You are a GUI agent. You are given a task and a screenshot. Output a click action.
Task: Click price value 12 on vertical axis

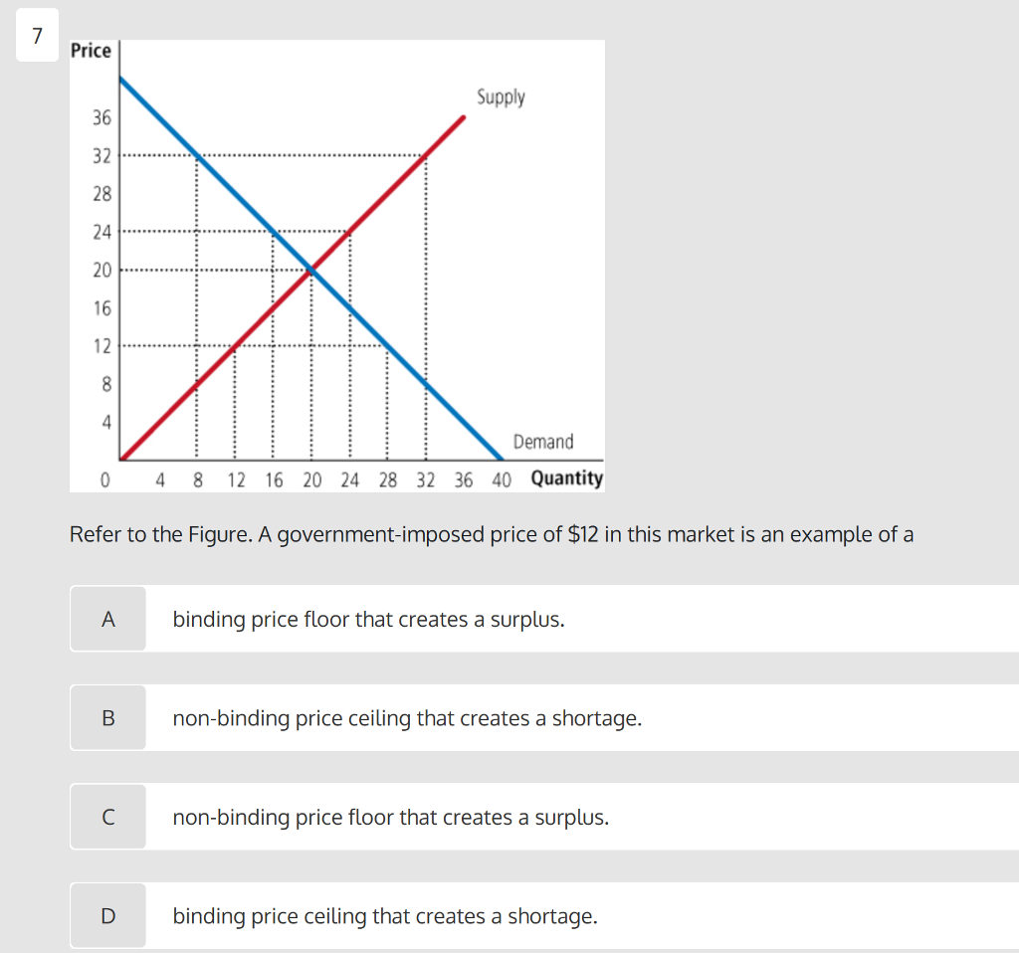(102, 345)
